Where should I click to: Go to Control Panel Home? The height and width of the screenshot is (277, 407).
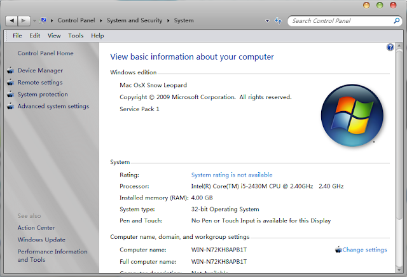point(45,53)
